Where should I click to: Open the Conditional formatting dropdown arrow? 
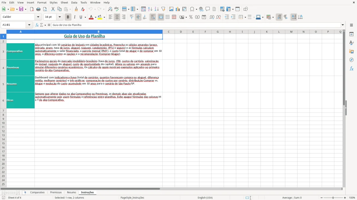(273, 17)
